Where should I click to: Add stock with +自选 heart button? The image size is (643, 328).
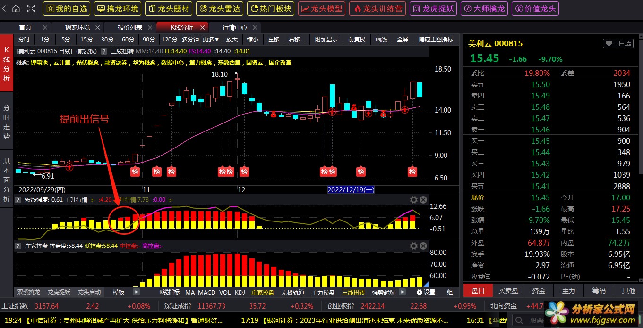pos(617,43)
